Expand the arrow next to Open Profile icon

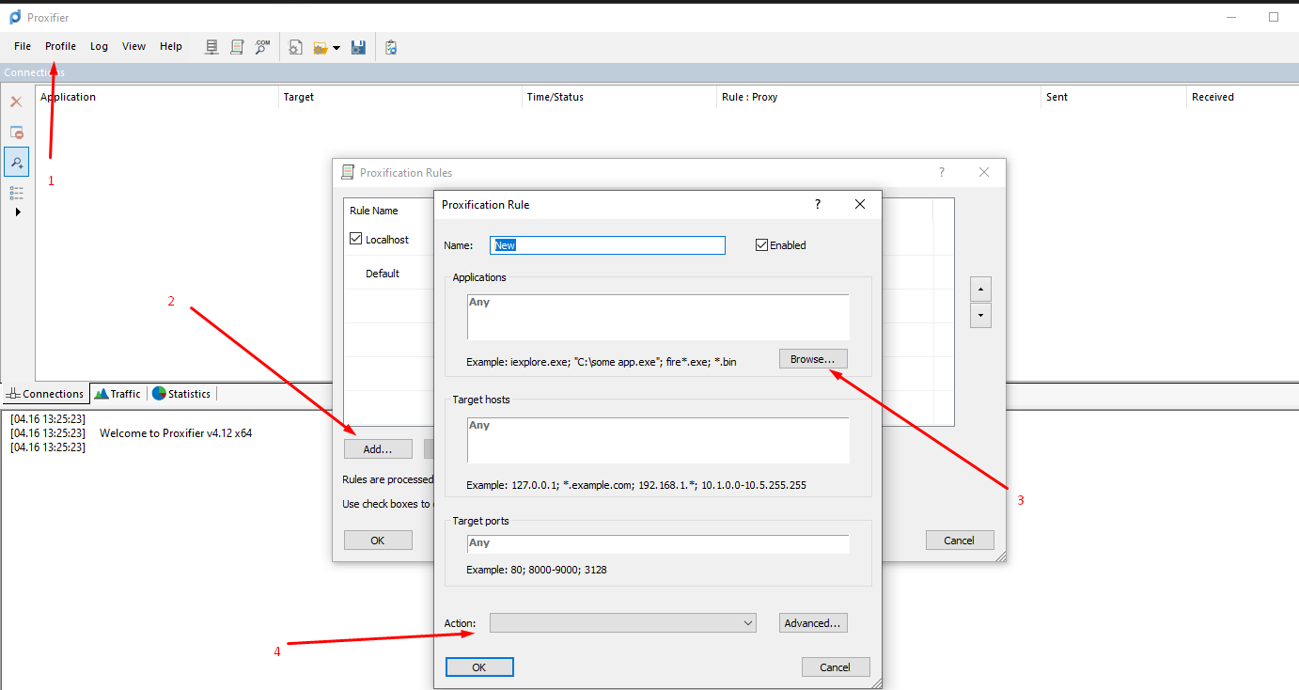coord(336,48)
